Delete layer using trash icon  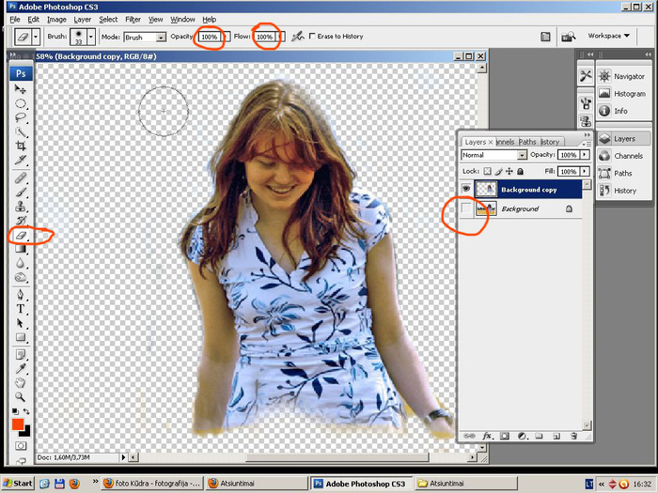click(572, 437)
